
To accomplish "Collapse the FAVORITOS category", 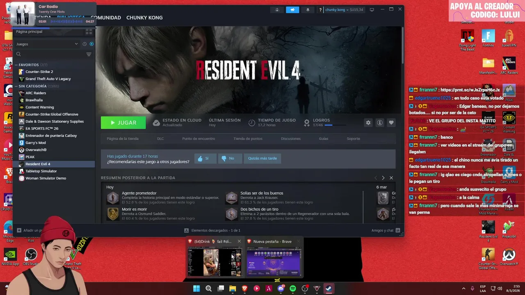I will (x=16, y=65).
